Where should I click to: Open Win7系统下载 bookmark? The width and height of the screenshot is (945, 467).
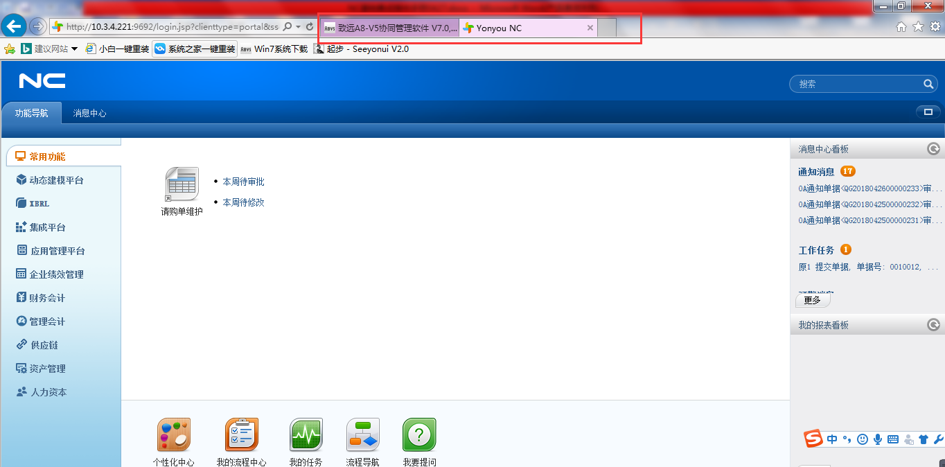coord(274,49)
